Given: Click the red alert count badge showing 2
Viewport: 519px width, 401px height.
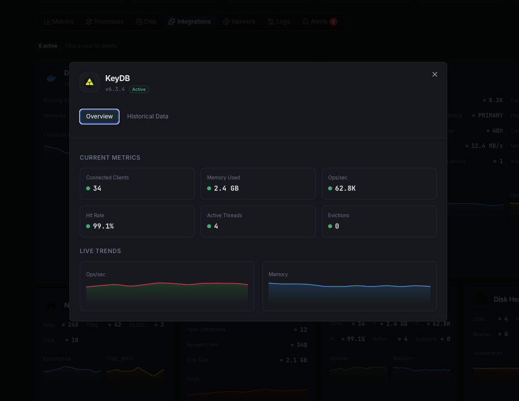Looking at the screenshot, I should tap(334, 21).
